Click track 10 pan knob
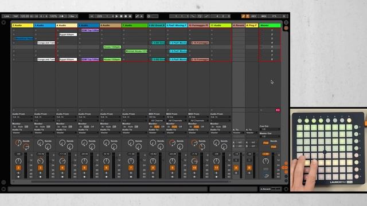The image size is (367, 206). tap(194, 161)
